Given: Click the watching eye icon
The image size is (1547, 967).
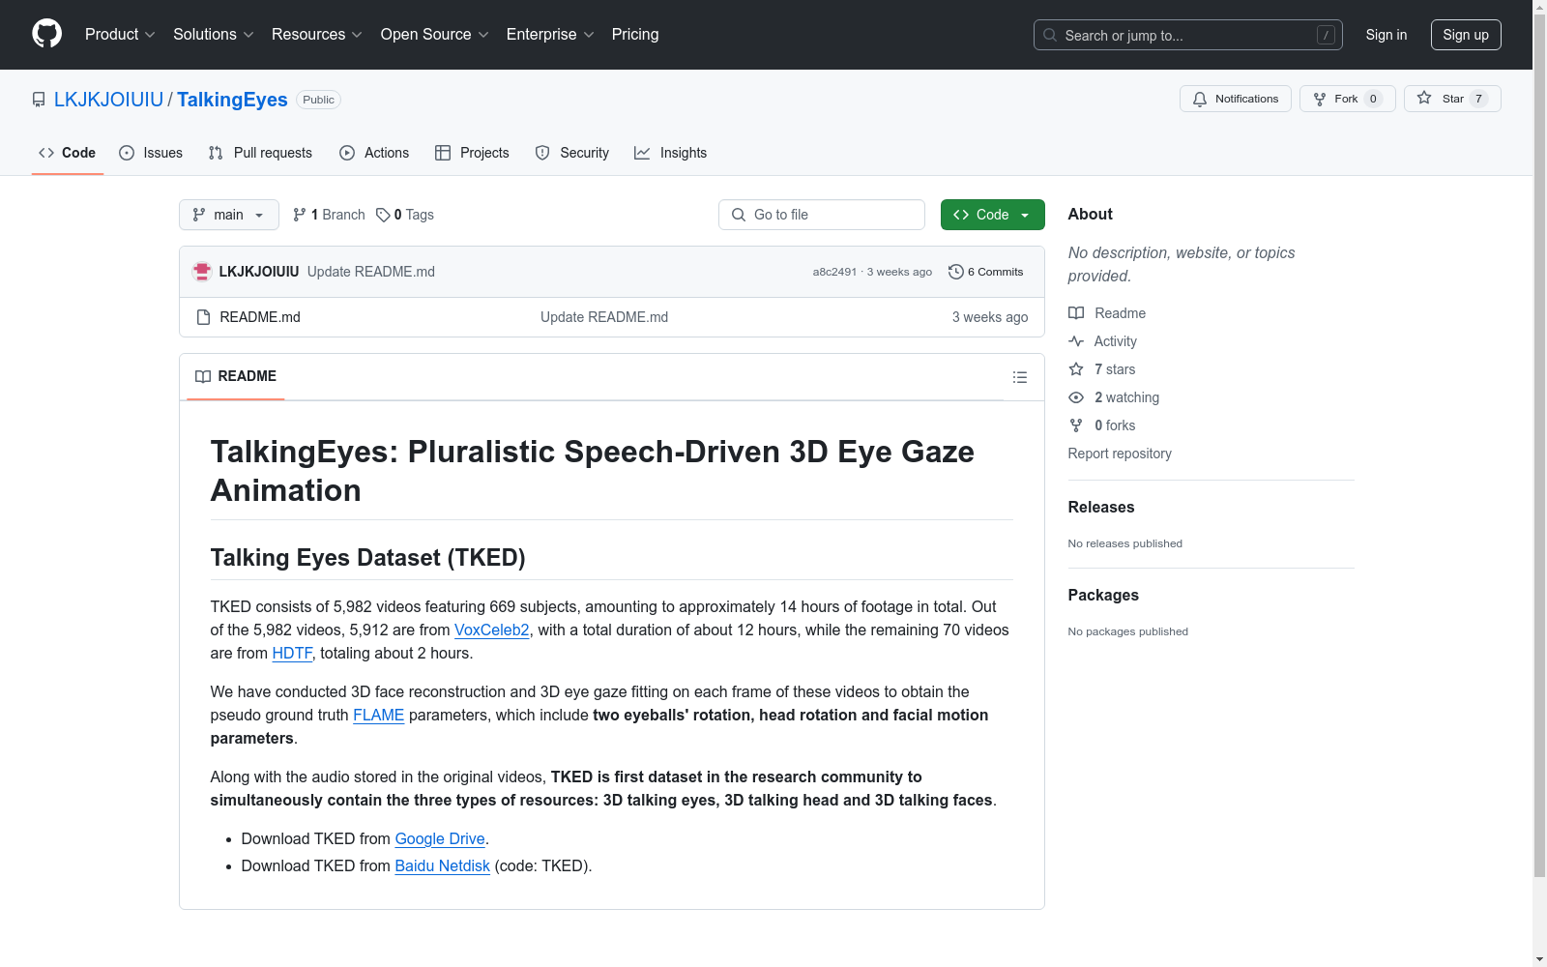Looking at the screenshot, I should (x=1076, y=397).
